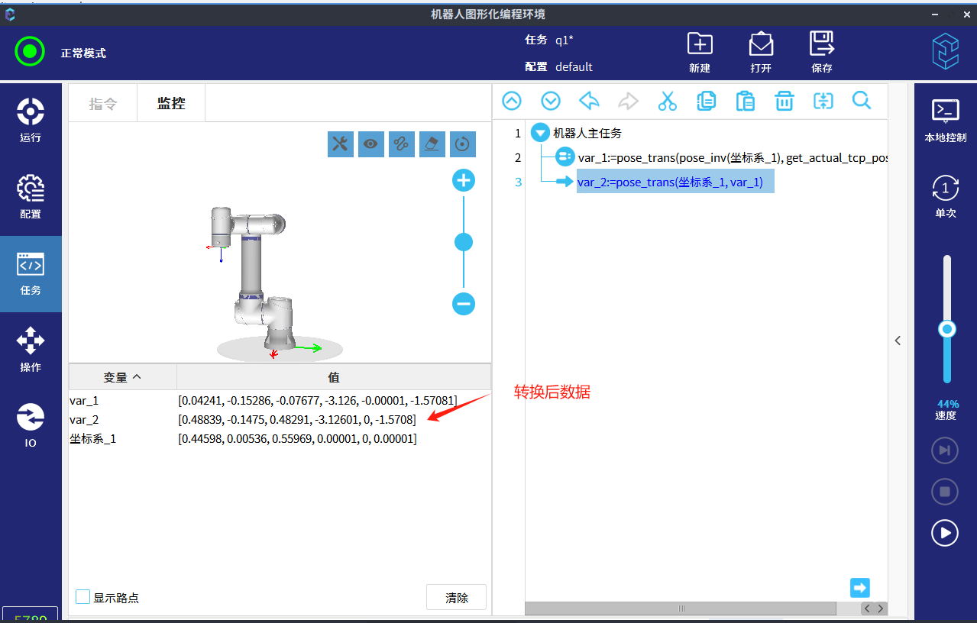Select the 监控 tab
This screenshot has width=977, height=623.
(x=171, y=104)
